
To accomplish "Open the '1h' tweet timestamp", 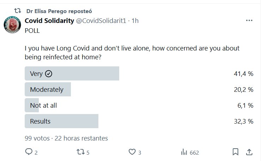I will click(135, 21).
